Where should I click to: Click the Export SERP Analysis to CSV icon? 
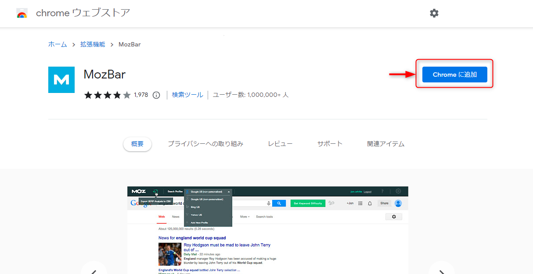tap(155, 192)
